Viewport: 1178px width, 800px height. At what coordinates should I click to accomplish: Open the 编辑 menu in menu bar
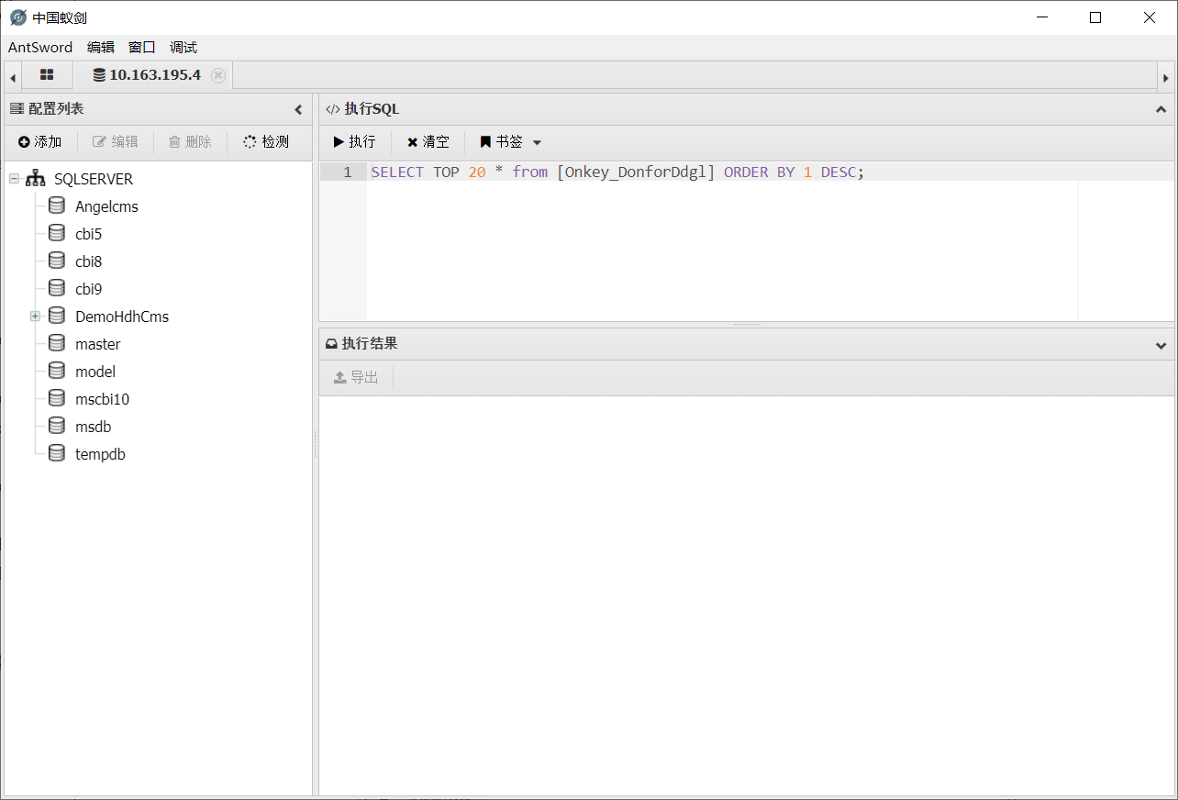(x=101, y=48)
